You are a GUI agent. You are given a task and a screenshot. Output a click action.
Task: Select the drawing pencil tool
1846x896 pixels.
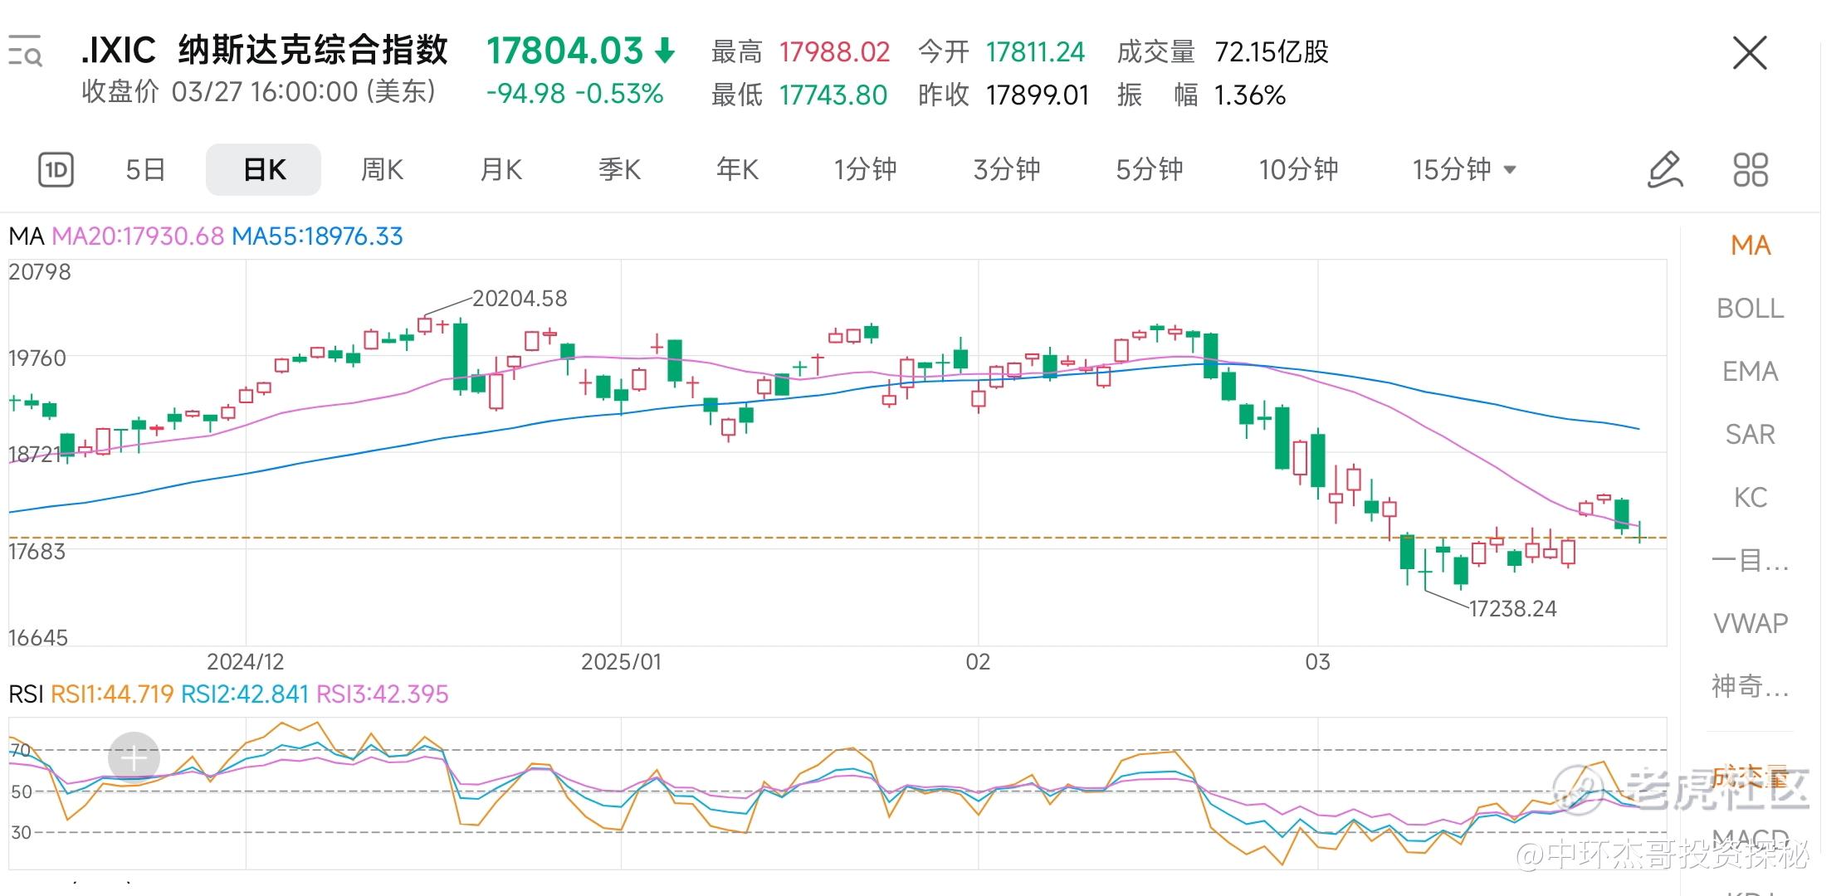click(1664, 170)
